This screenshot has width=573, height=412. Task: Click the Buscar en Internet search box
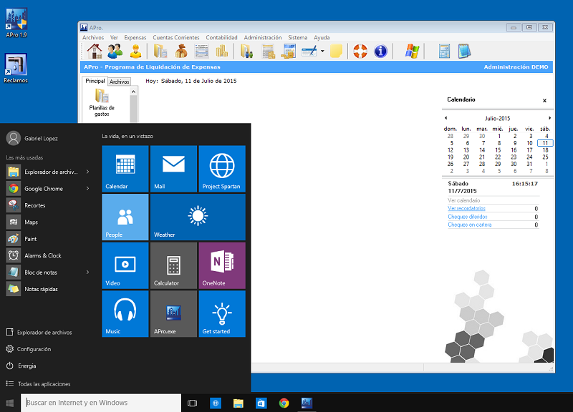(100, 403)
